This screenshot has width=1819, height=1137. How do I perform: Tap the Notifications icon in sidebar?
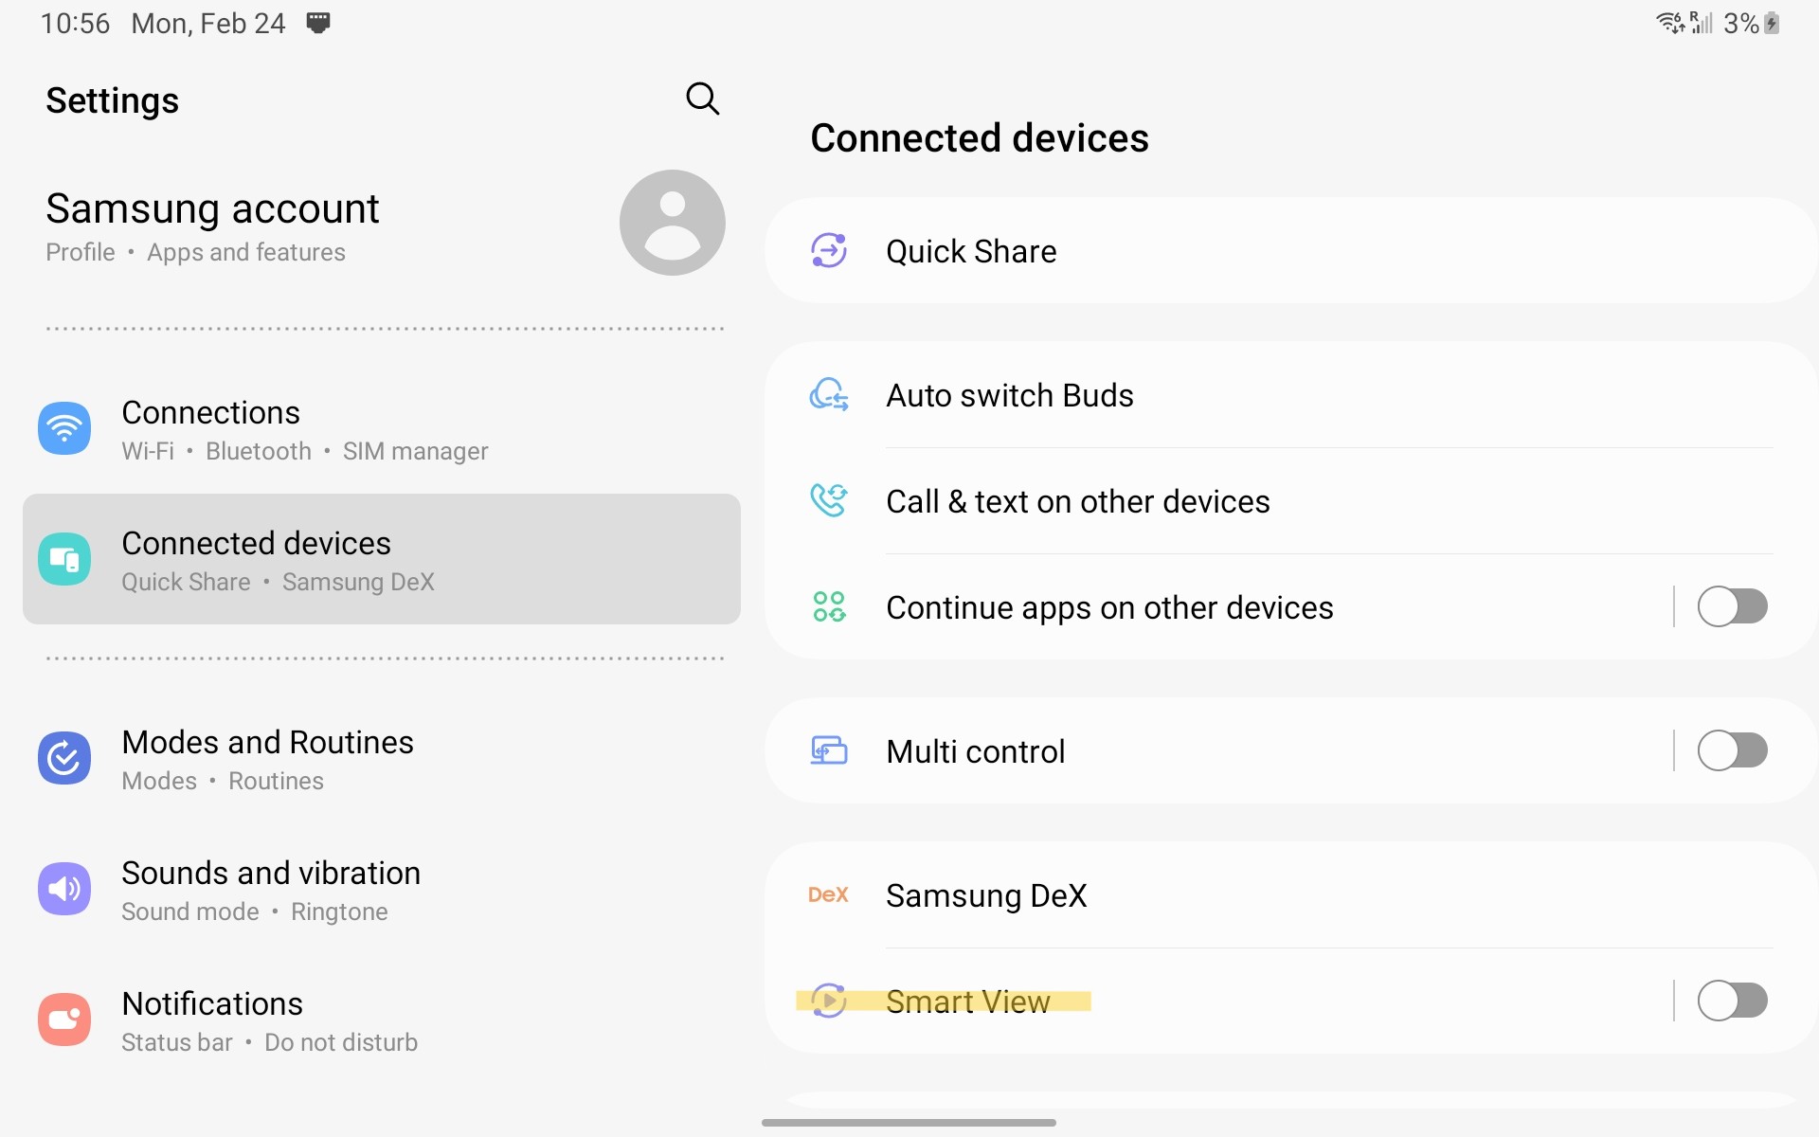(x=64, y=1020)
